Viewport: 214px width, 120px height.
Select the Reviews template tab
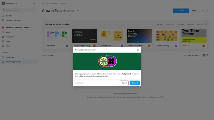coord(181,24)
